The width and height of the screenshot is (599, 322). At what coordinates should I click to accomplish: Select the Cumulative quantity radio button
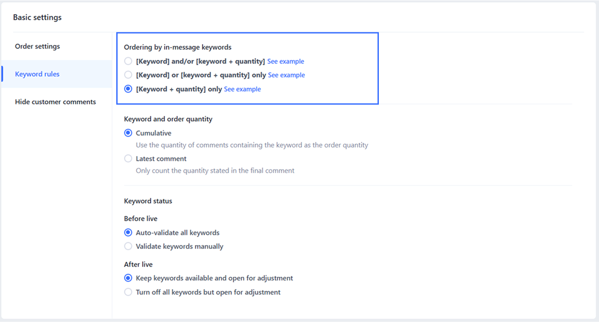(128, 133)
